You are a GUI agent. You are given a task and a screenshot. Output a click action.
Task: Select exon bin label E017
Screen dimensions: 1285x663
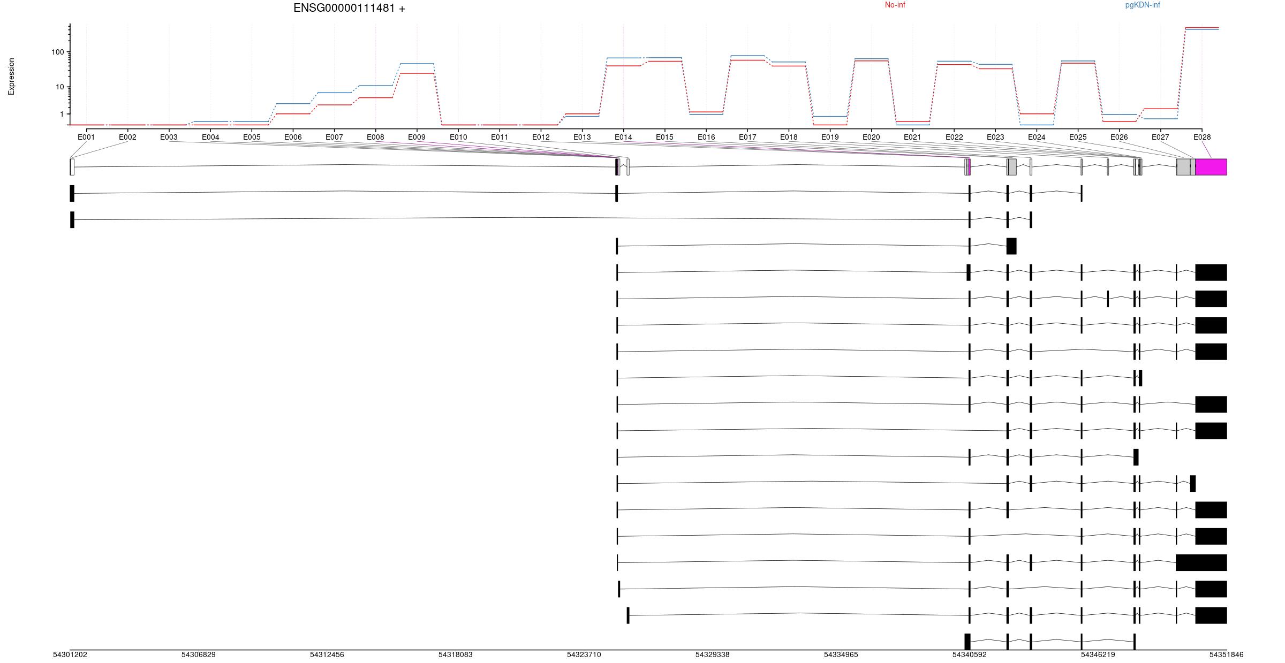click(747, 137)
